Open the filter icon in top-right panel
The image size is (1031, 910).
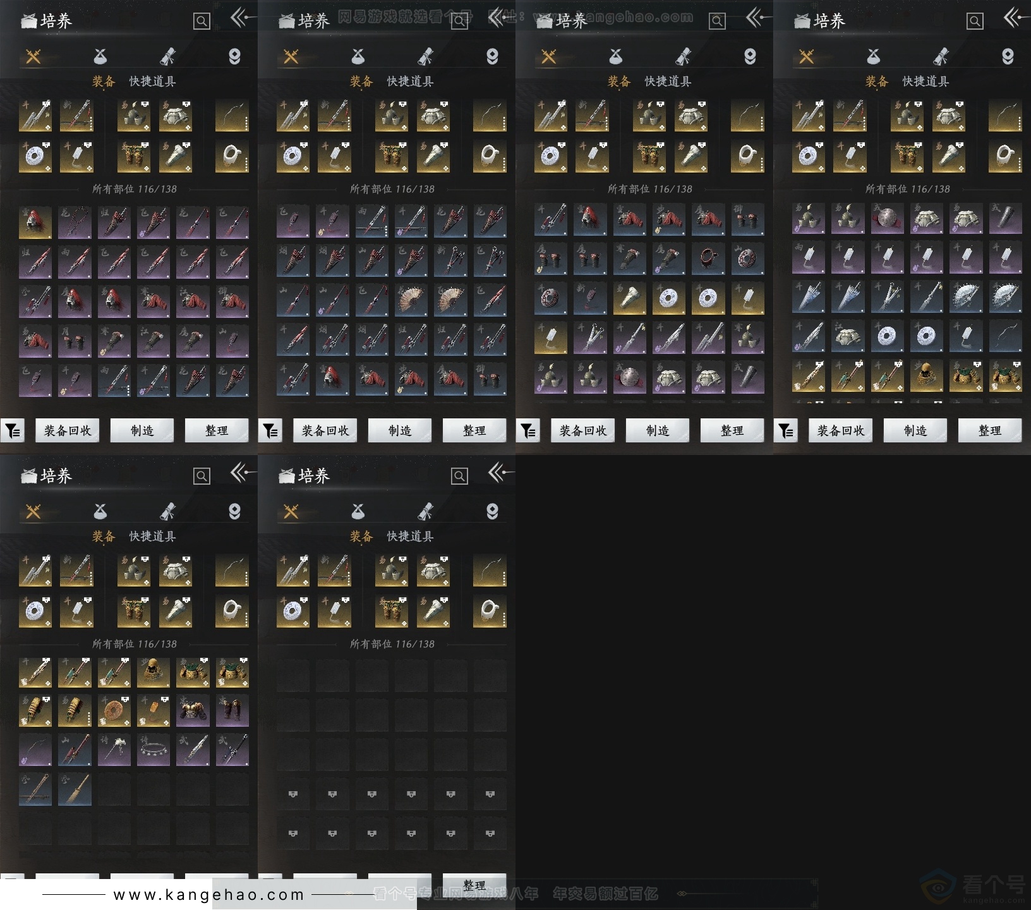point(786,431)
